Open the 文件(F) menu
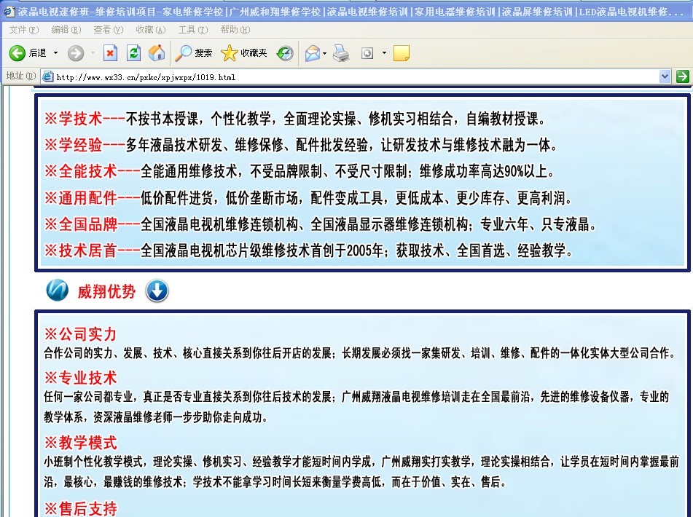693x517 pixels. pyautogui.click(x=23, y=30)
